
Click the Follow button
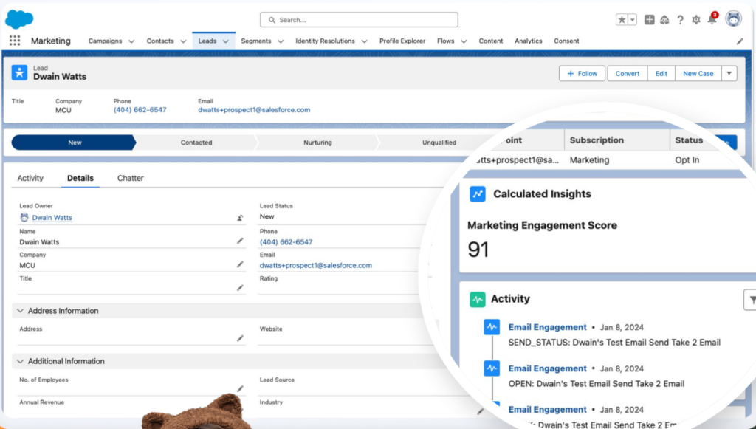pyautogui.click(x=582, y=73)
